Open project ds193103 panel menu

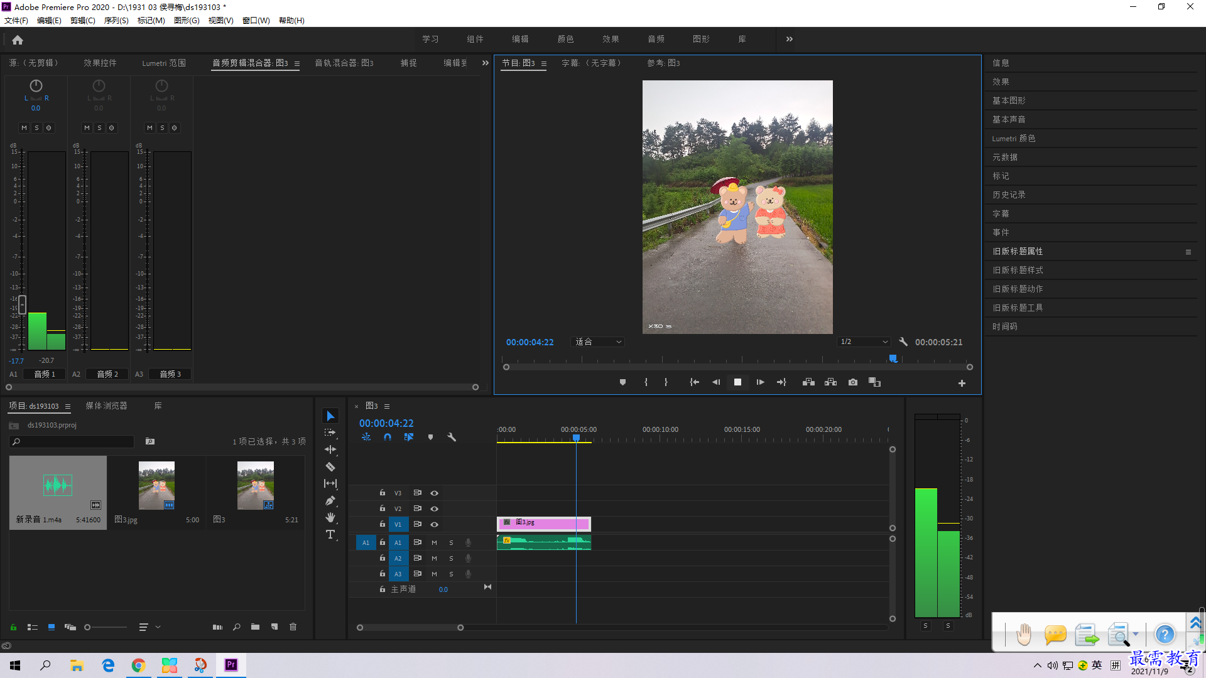pyautogui.click(x=68, y=406)
